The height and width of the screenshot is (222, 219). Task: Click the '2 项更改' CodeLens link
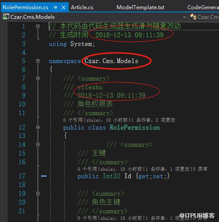point(165,120)
